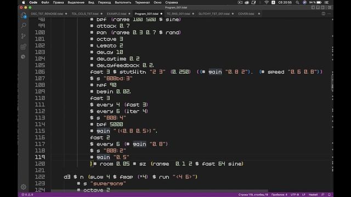
Task: Switch to the COVER.tidal tab
Action: point(246,14)
